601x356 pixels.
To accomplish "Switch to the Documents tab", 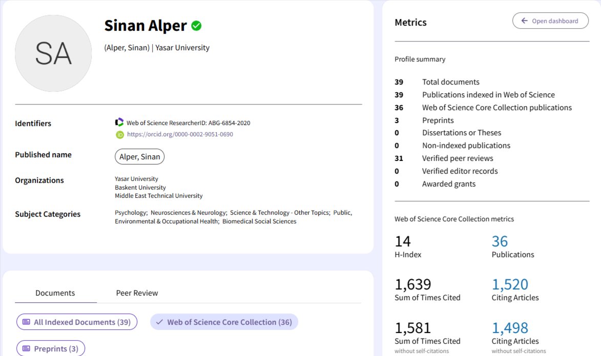I will click(55, 293).
